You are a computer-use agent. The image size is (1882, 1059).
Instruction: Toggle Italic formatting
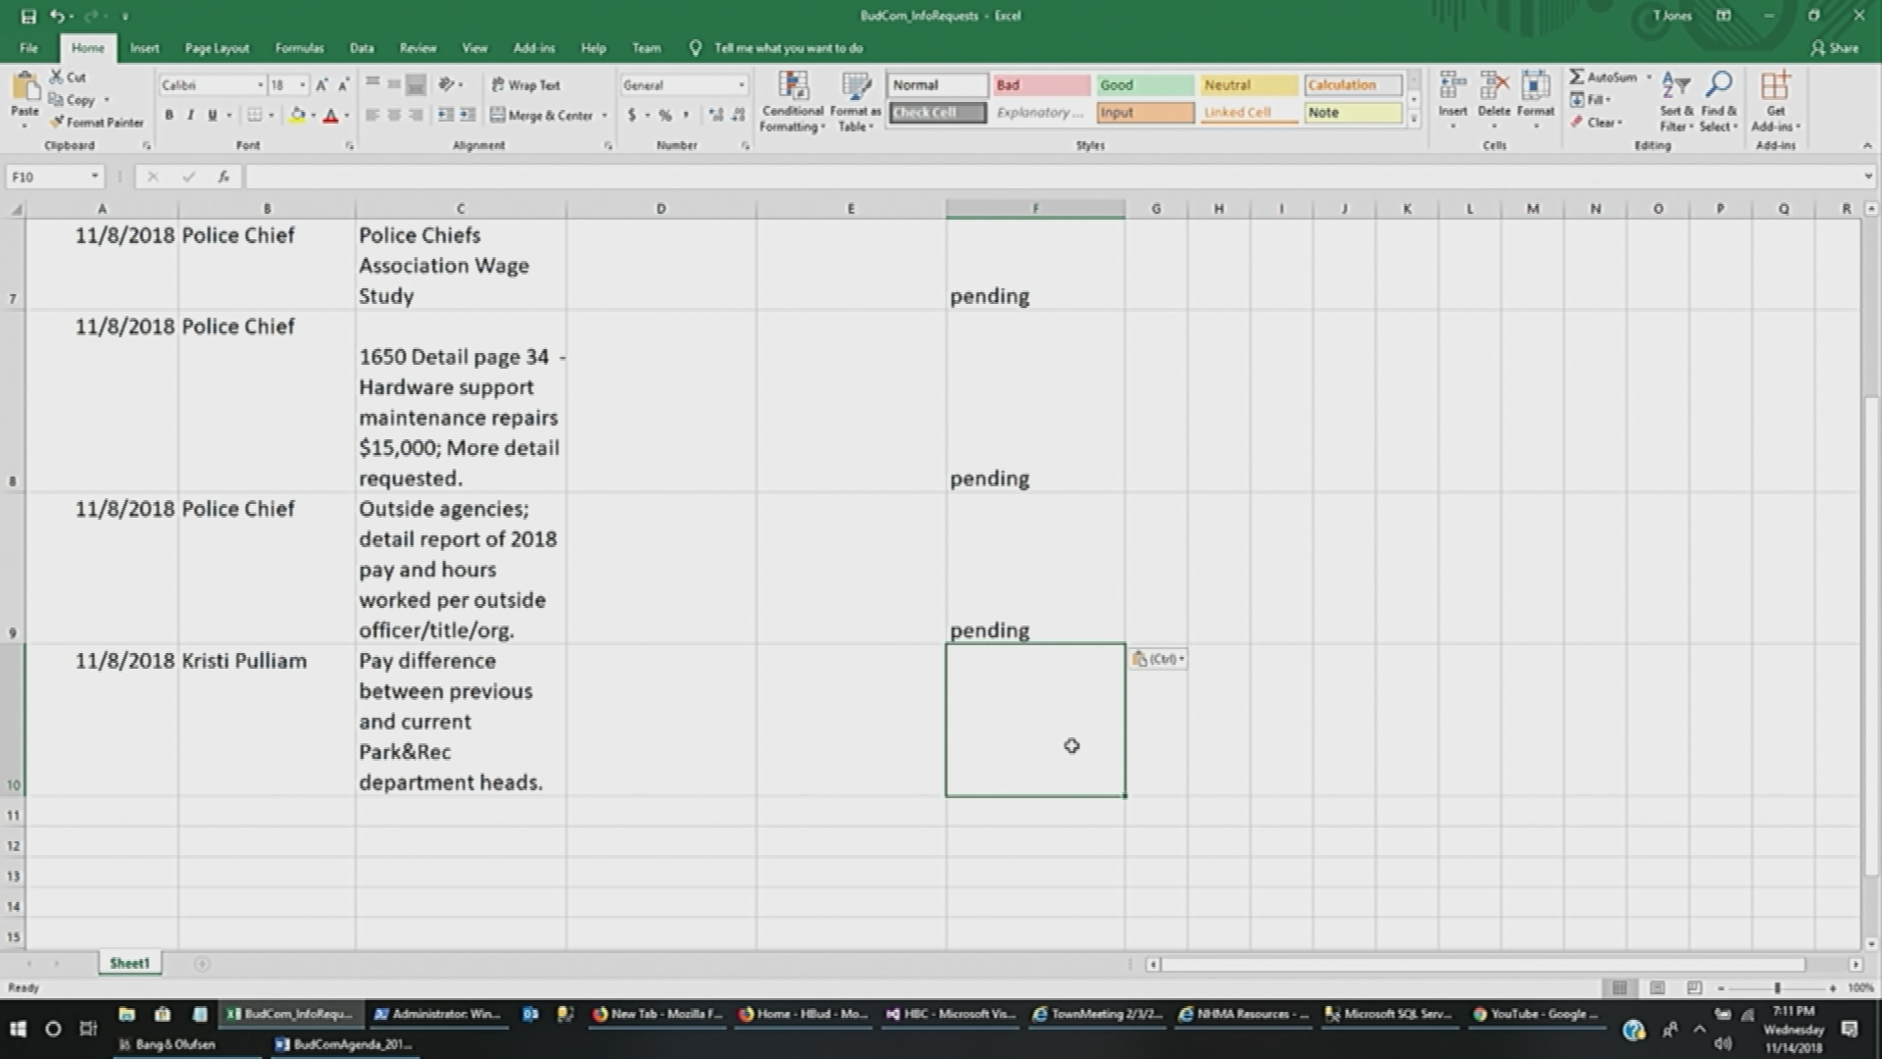point(190,116)
